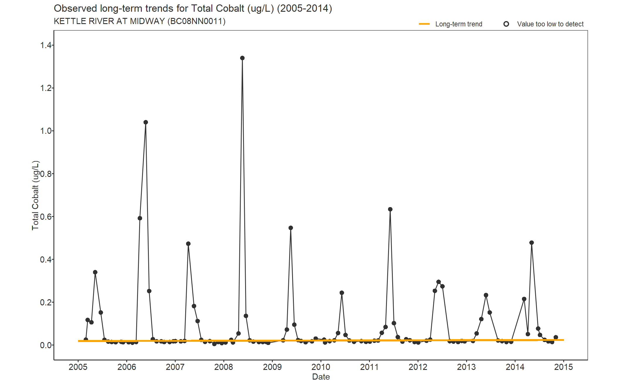Click the Value too low to detect label
The height and width of the screenshot is (384, 620).
pyautogui.click(x=550, y=24)
